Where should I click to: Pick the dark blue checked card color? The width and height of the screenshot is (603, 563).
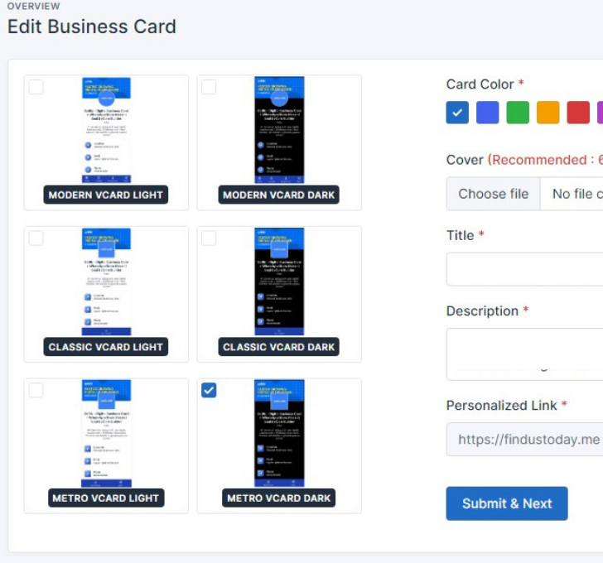pyautogui.click(x=457, y=113)
